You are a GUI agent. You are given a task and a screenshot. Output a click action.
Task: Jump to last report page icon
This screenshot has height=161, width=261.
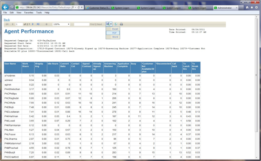tap(38, 24)
